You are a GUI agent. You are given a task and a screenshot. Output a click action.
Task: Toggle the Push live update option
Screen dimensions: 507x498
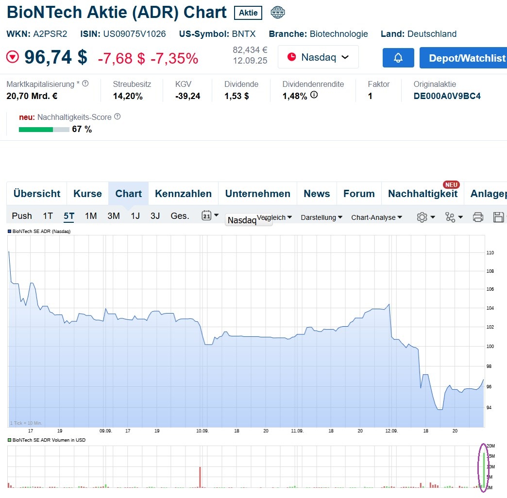pos(22,216)
